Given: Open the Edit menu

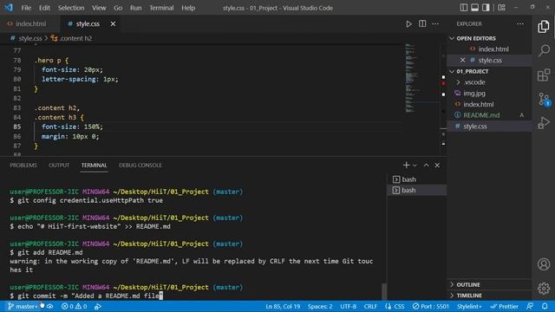Looking at the screenshot, I should click(44, 8).
